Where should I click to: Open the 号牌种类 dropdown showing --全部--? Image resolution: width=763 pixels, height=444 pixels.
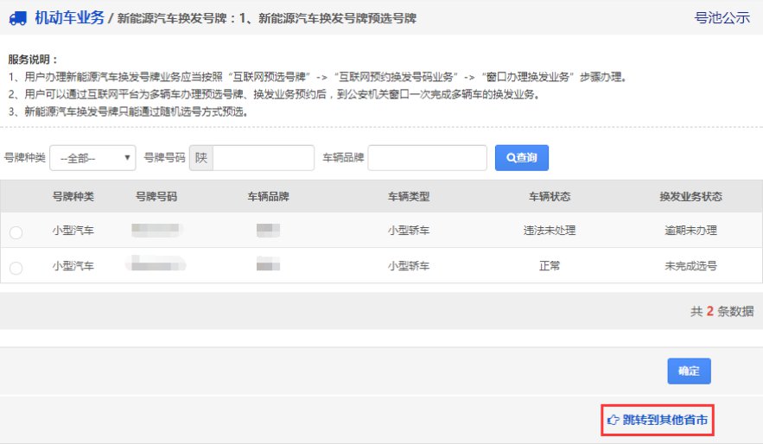[x=93, y=158]
